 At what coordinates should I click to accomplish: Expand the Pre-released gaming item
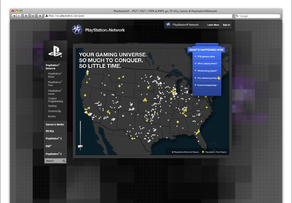pos(207,78)
